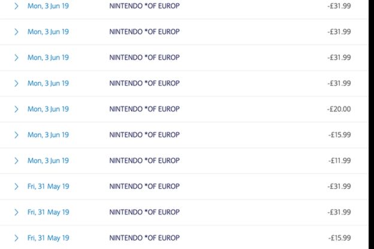The width and height of the screenshot is (374, 249).
Task: Open date link of the -£11.99 transaction
Action: (x=48, y=161)
